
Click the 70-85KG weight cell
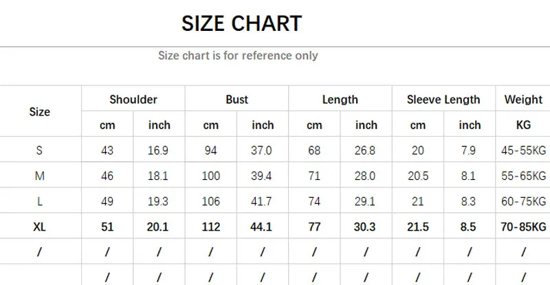click(523, 227)
